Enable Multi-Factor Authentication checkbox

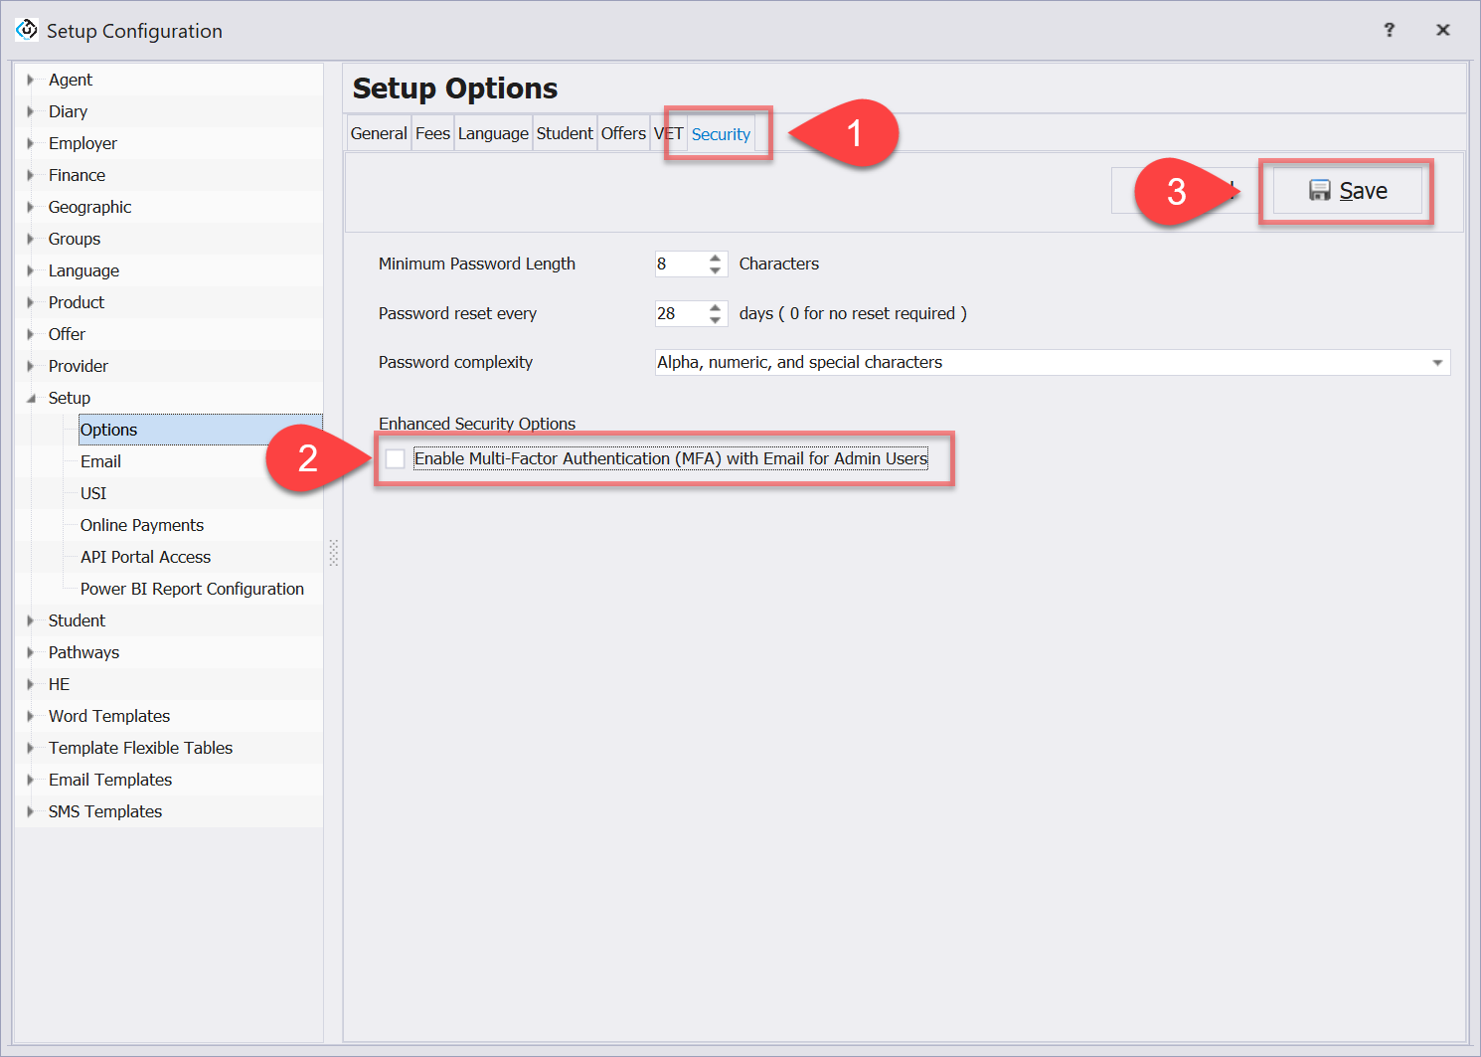(x=396, y=458)
